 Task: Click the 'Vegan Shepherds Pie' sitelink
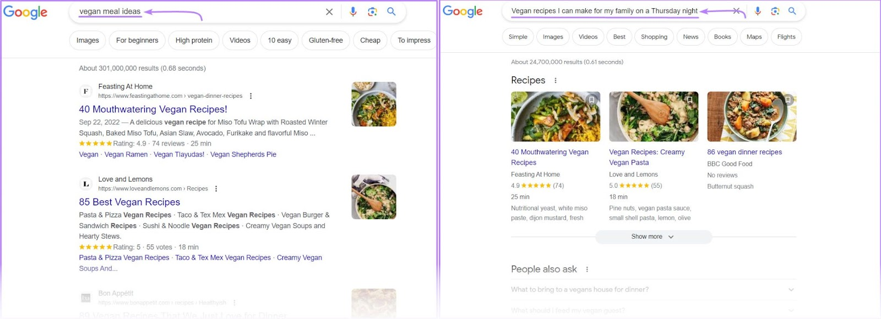coord(243,154)
